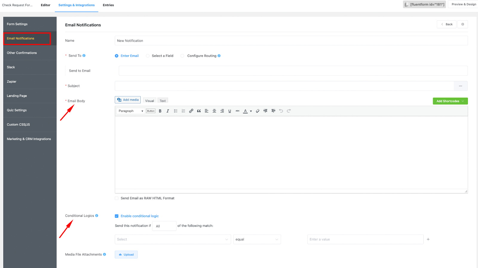Open the Paragraph format dropdown
The height and width of the screenshot is (268, 478).
pos(131,111)
